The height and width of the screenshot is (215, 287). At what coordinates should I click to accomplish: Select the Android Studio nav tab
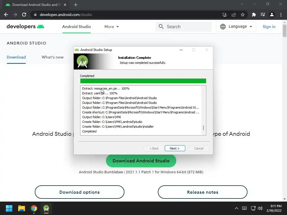[x=77, y=27]
